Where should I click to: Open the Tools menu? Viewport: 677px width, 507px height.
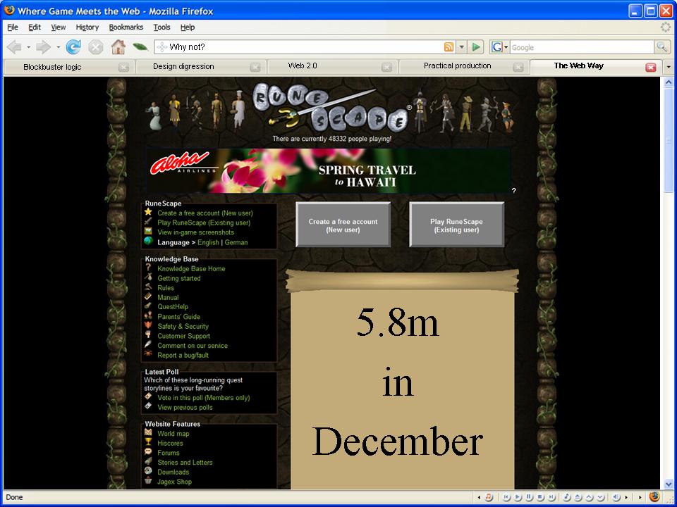pos(162,27)
